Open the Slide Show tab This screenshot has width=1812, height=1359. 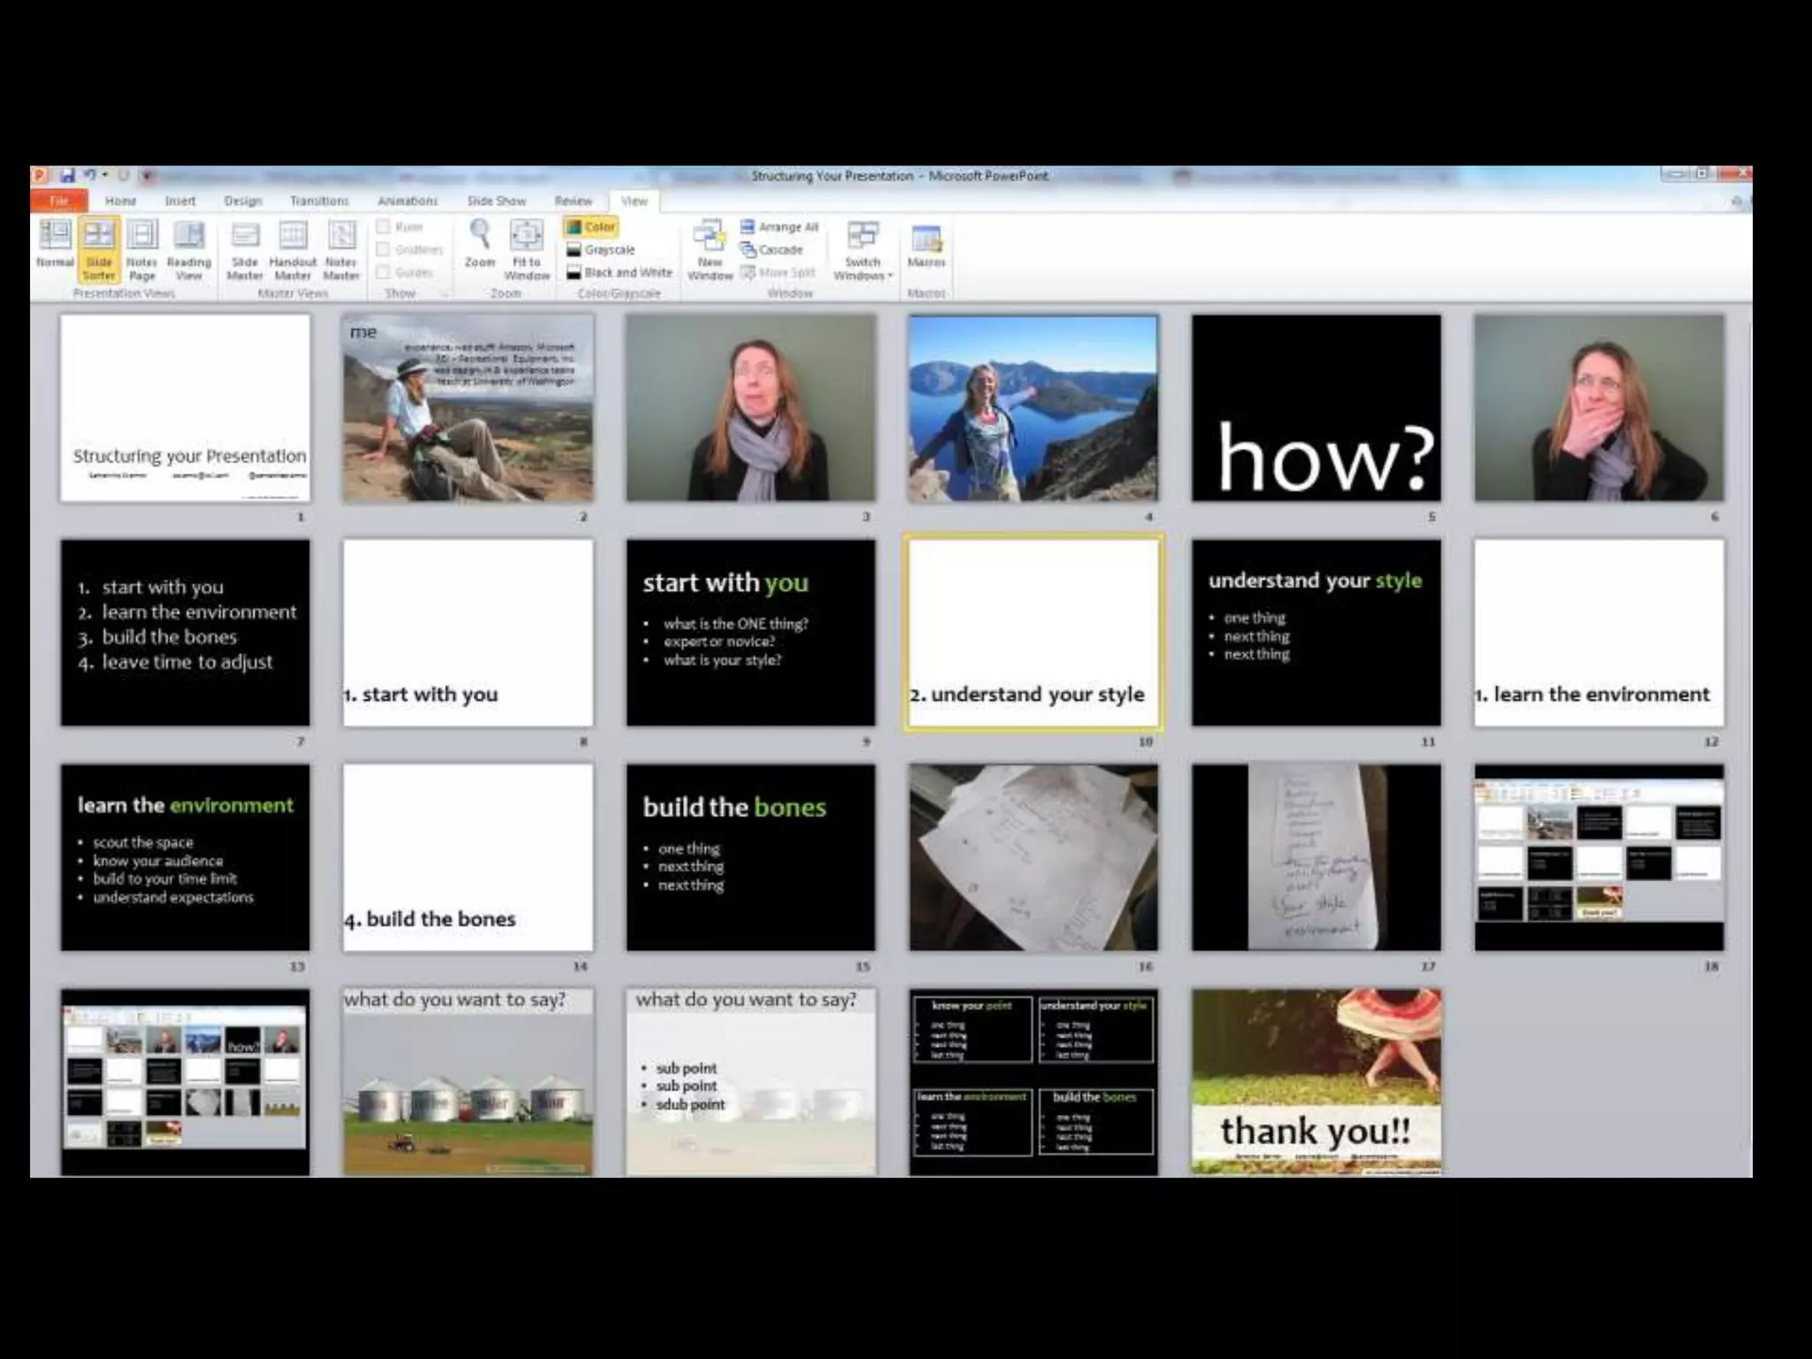[496, 201]
